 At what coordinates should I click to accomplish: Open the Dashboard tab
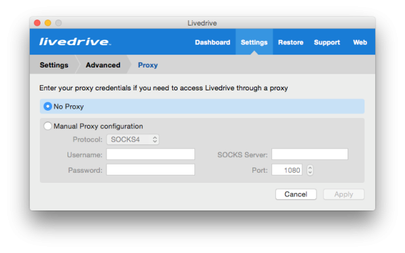[213, 43]
